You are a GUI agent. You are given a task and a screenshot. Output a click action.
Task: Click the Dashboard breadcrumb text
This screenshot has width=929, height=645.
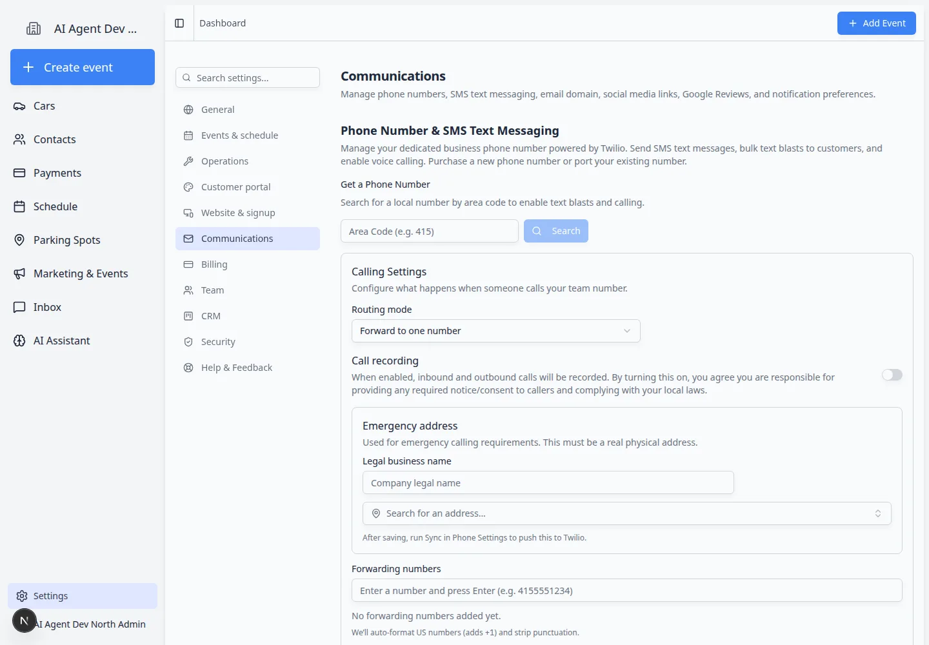click(x=223, y=23)
